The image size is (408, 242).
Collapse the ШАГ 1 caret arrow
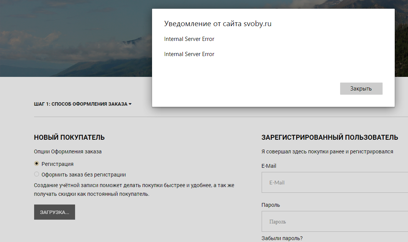click(130, 104)
